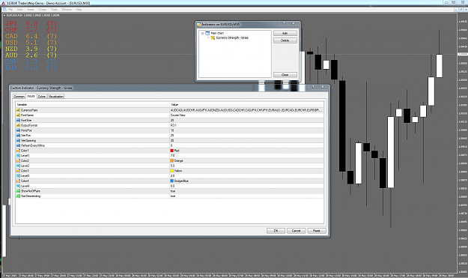Screen dimensions: 468x278
Task: Select the 'Courier New' FontName value
Action: coord(246,115)
